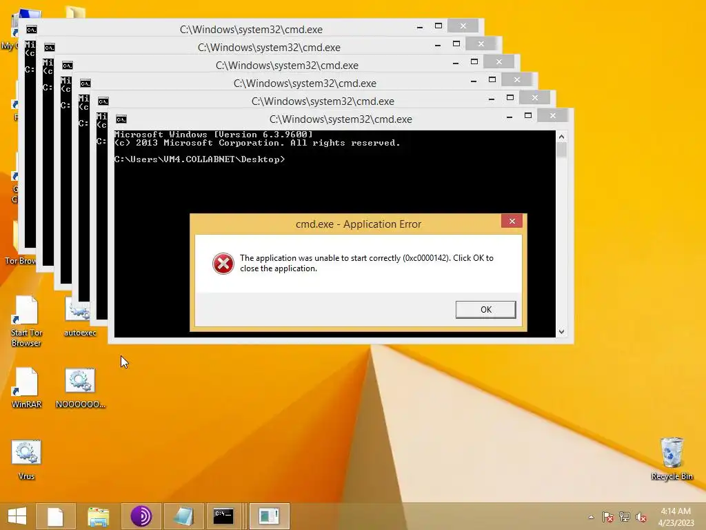Click the third cmd.exe window's title text
706x530 pixels.
point(287,66)
